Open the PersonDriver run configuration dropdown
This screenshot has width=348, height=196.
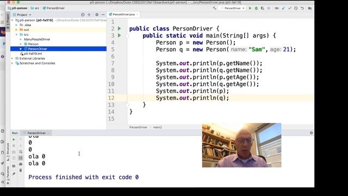coord(233,8)
